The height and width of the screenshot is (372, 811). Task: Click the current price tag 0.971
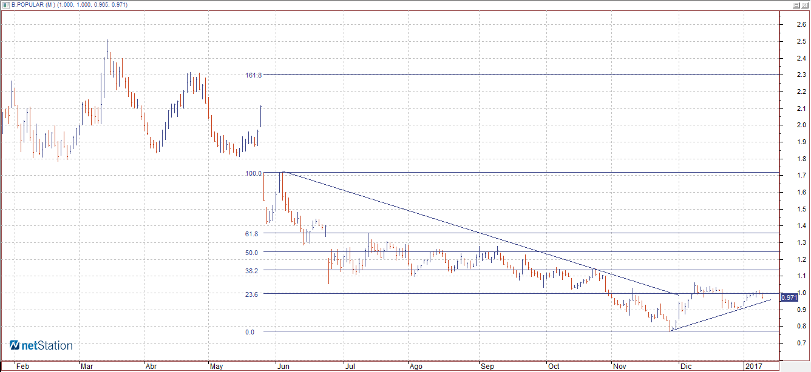789,297
